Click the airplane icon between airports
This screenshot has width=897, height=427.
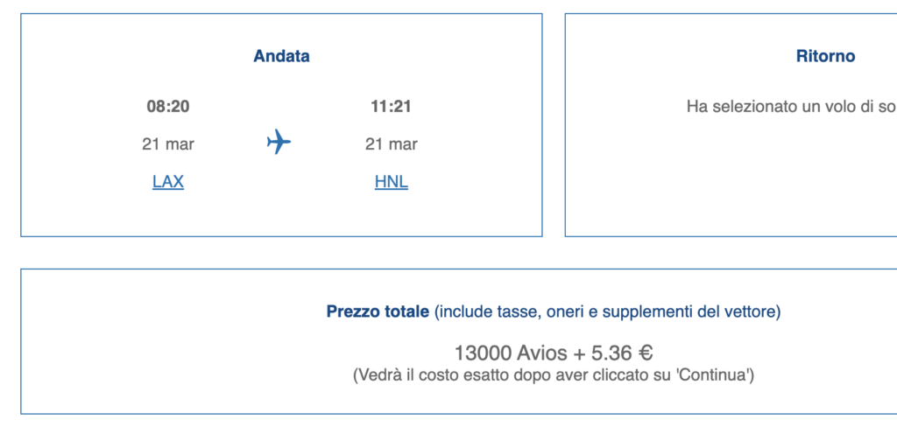pyautogui.click(x=279, y=142)
